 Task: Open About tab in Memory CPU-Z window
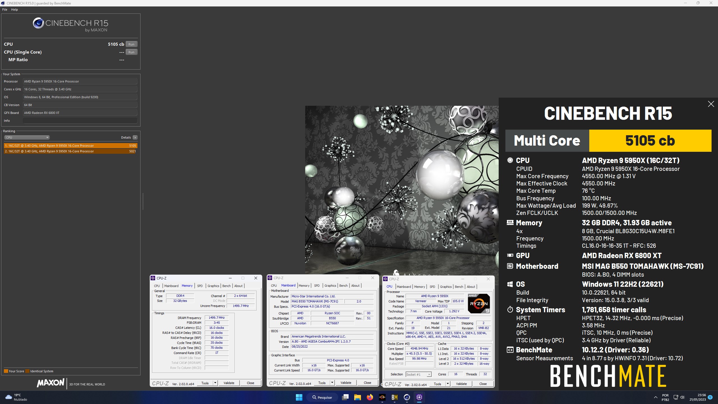[x=238, y=286]
